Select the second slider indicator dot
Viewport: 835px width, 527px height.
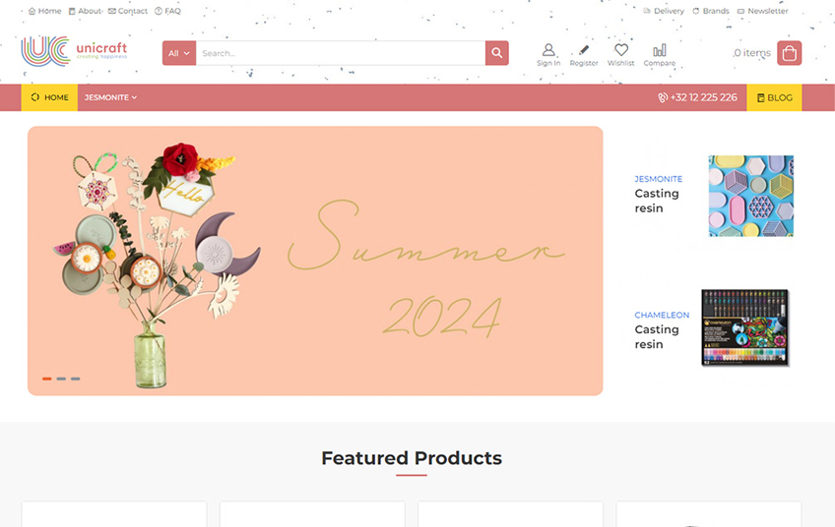pos(61,379)
